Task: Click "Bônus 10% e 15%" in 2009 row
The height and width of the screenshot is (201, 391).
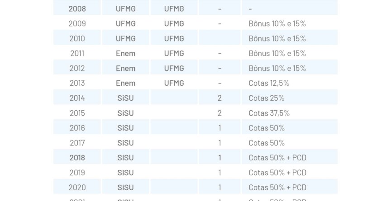Action: [277, 23]
